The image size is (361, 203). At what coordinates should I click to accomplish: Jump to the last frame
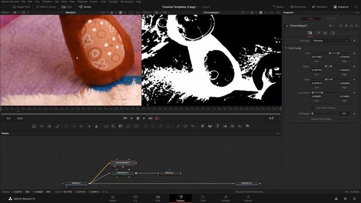(x=151, y=118)
